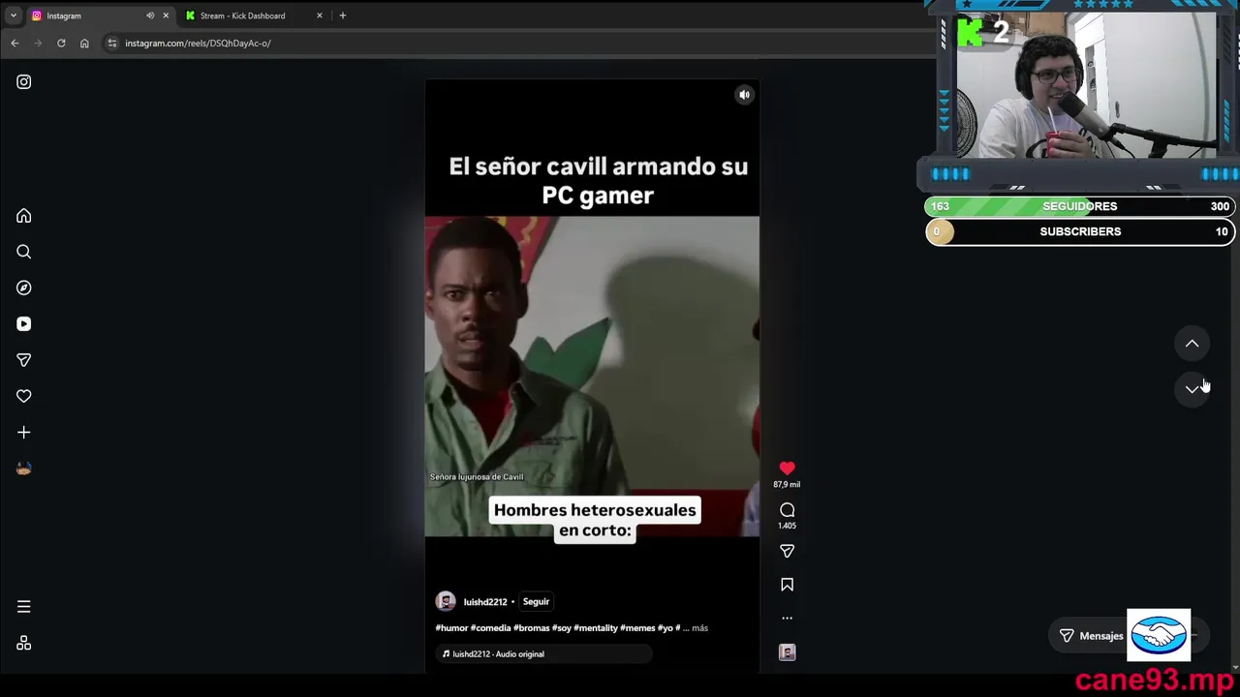1240x697 pixels.
Task: Open the #comedia hashtag
Action: click(x=490, y=628)
